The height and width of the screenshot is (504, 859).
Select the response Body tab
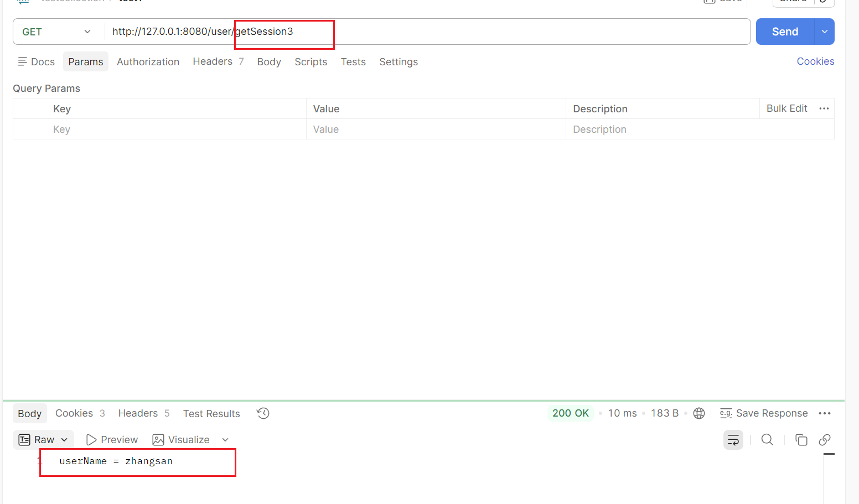(x=29, y=413)
